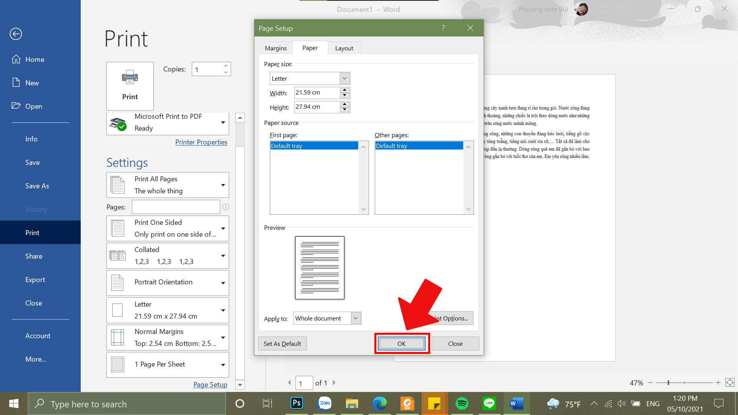Image resolution: width=738 pixels, height=415 pixels.
Task: Open Spotify from the taskbar
Action: pos(462,403)
